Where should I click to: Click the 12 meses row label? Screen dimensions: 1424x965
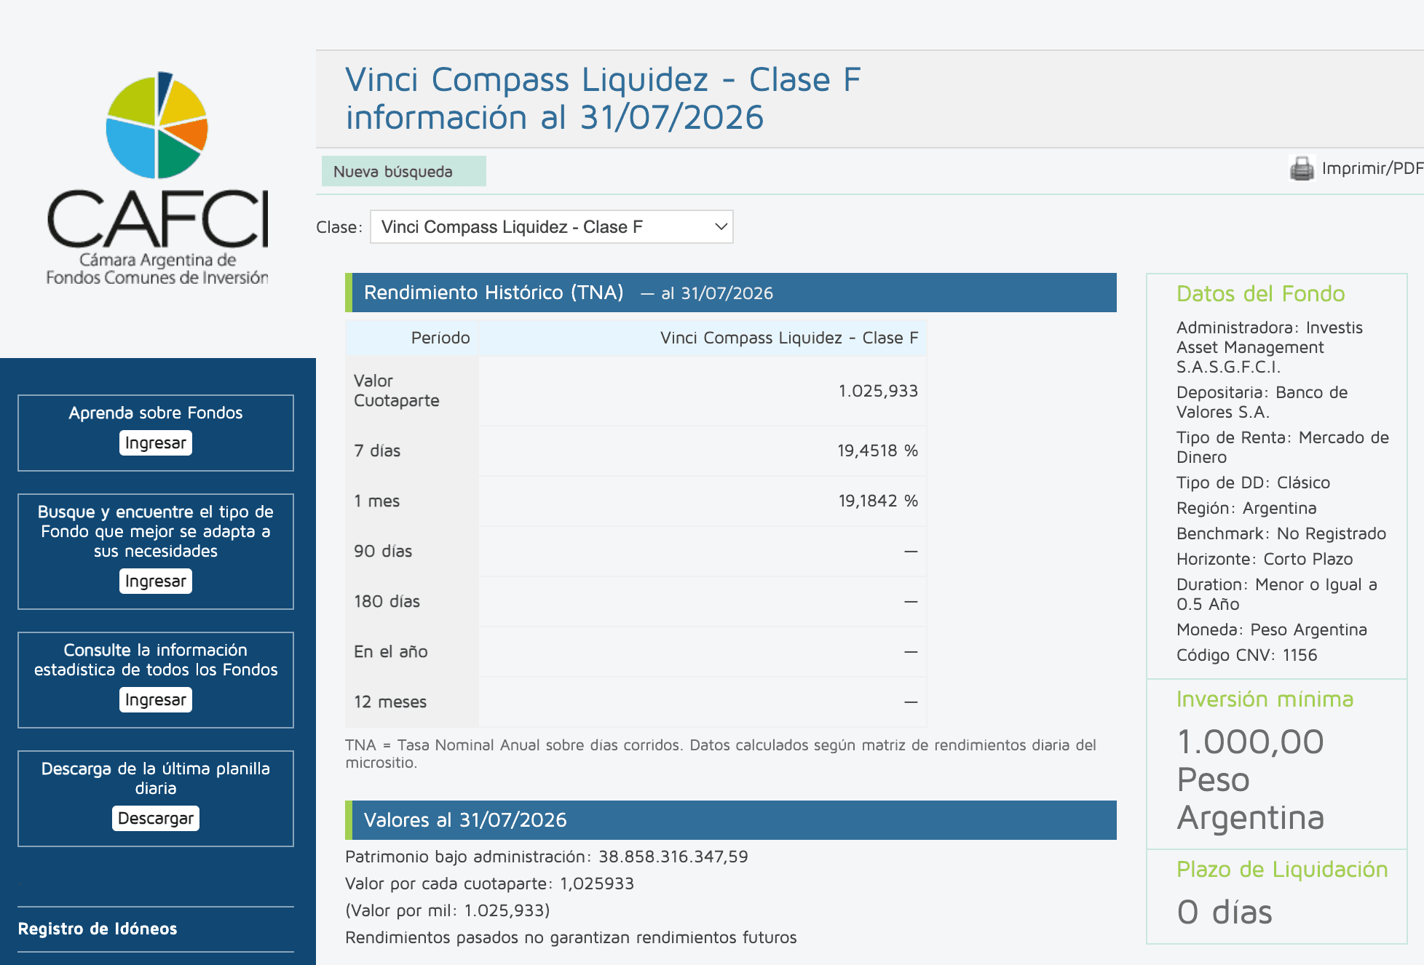point(390,702)
